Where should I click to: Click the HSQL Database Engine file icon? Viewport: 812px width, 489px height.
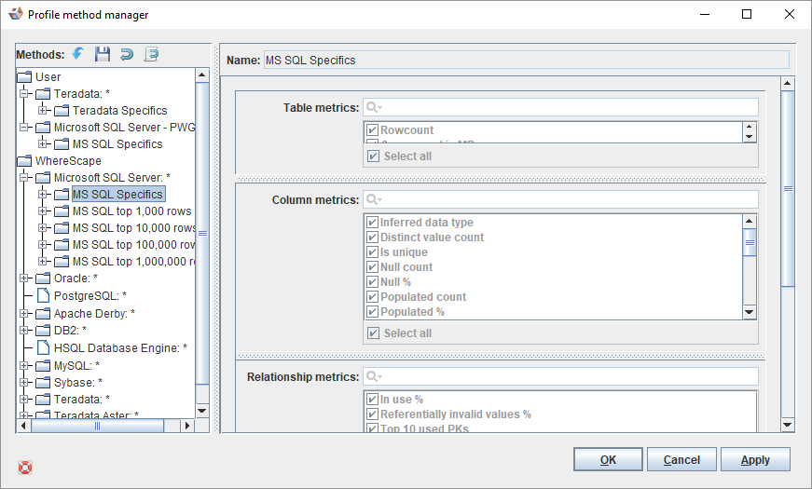43,347
